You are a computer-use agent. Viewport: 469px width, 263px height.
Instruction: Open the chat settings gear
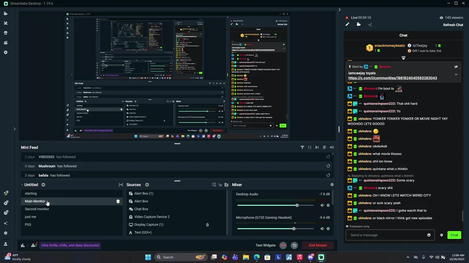click(442, 235)
